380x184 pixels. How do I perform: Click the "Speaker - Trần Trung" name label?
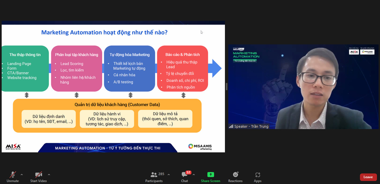251,126
